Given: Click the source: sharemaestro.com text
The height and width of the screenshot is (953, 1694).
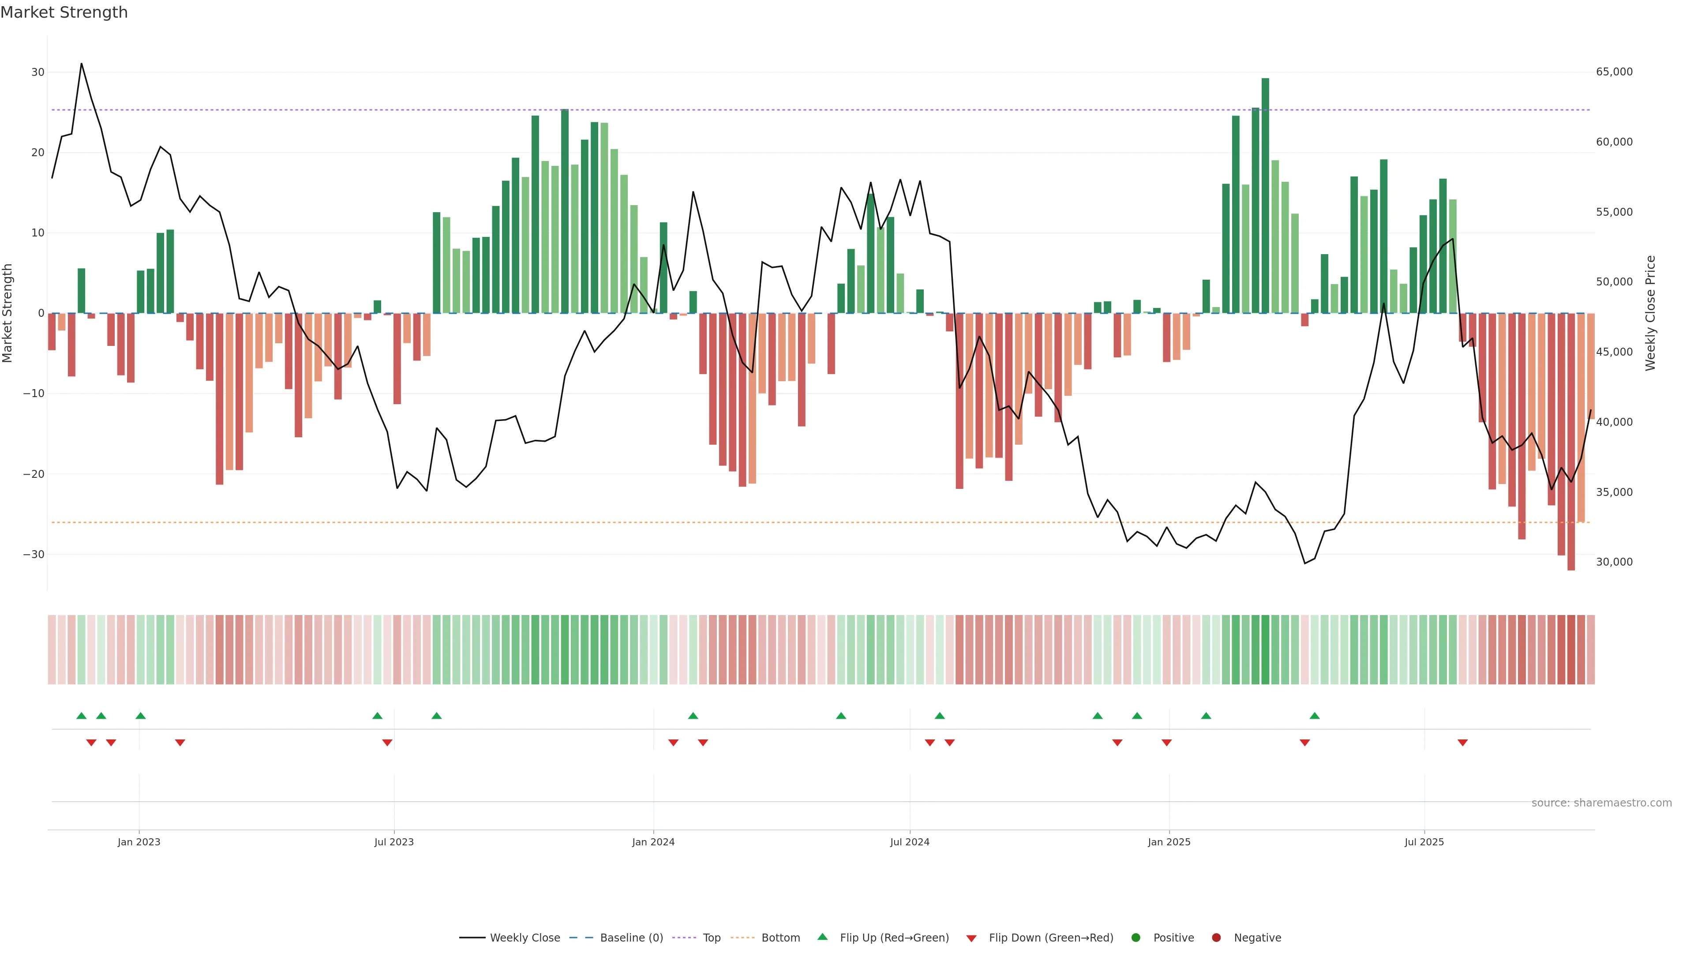Looking at the screenshot, I should (1601, 803).
